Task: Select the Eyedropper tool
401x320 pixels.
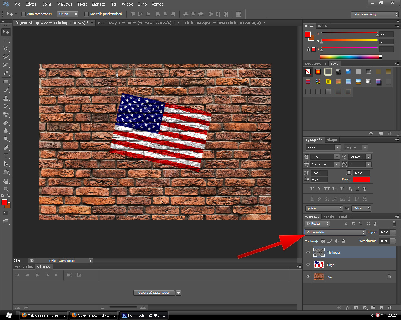Action: 6,73
